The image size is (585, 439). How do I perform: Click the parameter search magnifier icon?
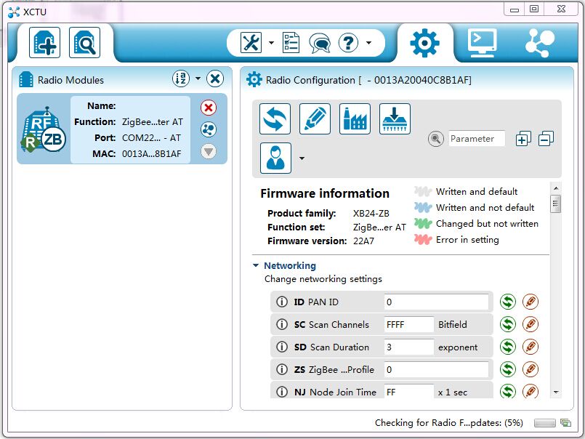(436, 139)
